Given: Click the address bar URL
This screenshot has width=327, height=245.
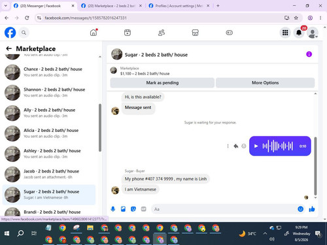Looking at the screenshot, I should (86, 18).
